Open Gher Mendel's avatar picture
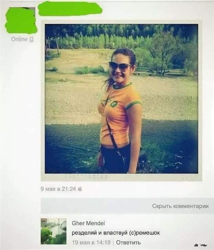The image size is (214, 250). coord(53,231)
